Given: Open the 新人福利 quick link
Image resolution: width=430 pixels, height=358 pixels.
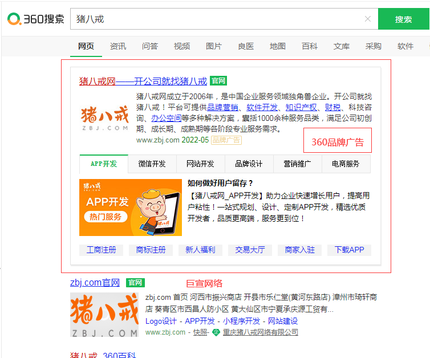Looking at the screenshot, I should coord(200,250).
